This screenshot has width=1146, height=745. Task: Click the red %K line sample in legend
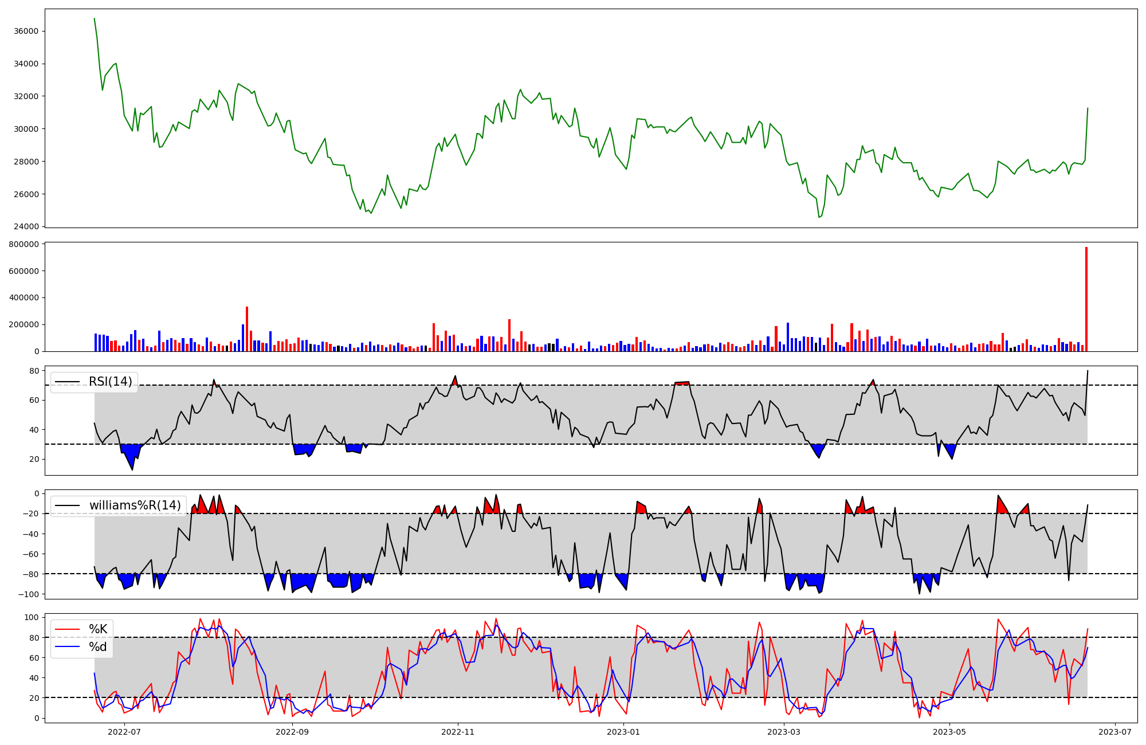67,629
